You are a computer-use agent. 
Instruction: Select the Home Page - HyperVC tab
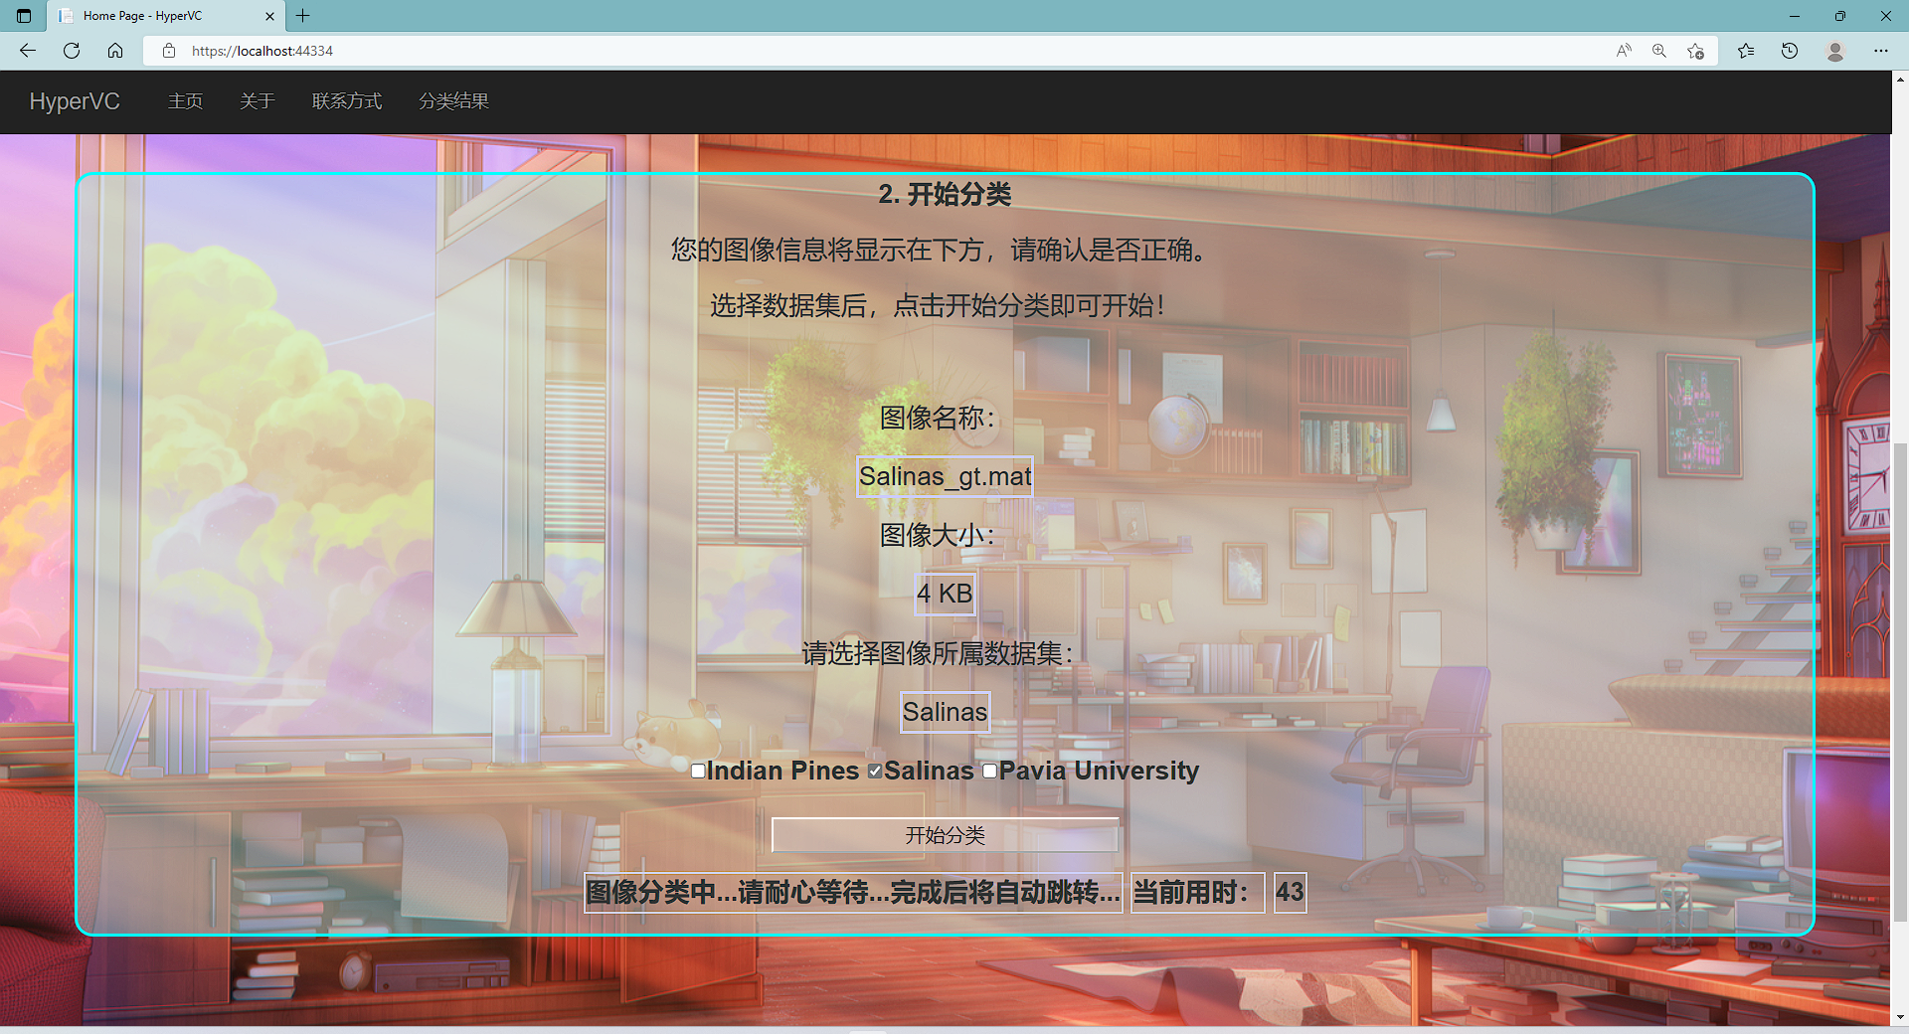tap(165, 16)
